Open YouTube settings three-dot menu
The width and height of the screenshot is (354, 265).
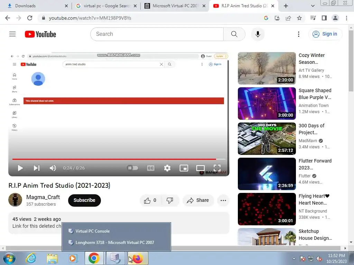tap(298, 34)
